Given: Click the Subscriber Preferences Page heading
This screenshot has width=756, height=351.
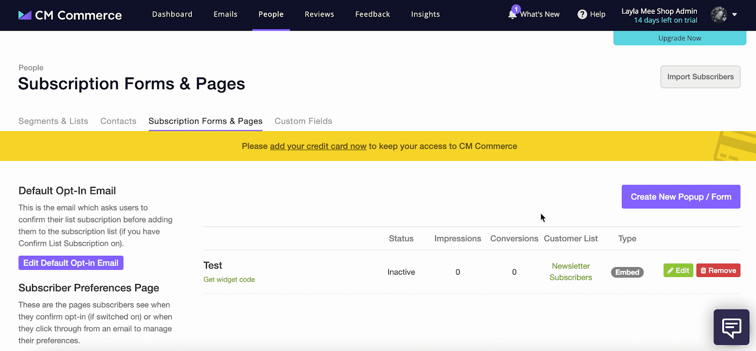Looking at the screenshot, I should [x=89, y=288].
